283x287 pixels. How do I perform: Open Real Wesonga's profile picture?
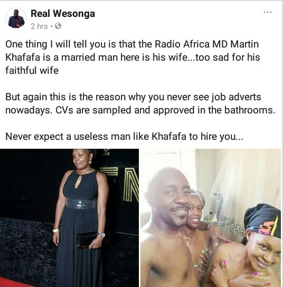16,18
